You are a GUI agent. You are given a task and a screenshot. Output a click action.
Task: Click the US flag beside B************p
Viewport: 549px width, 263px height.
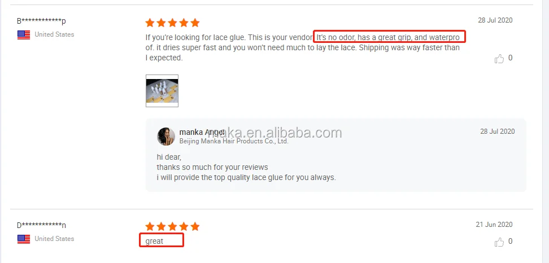[x=24, y=34]
